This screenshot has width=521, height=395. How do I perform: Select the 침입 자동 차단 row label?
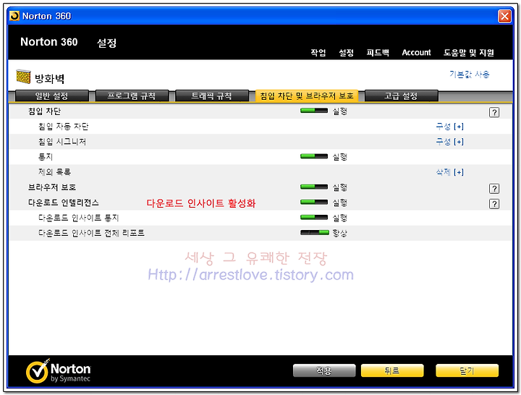pyautogui.click(x=63, y=126)
